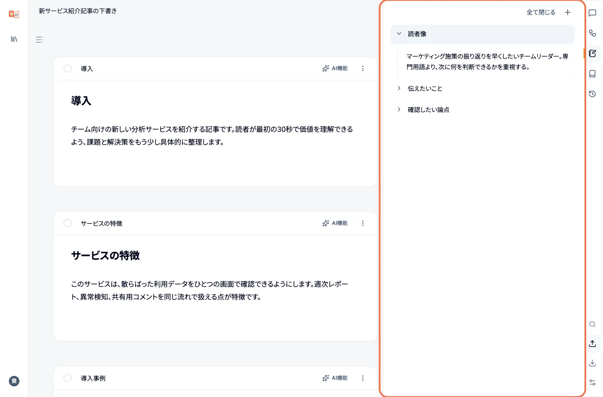Click the upload share icon
Viewport: 603px width, 397px height.
pyautogui.click(x=592, y=344)
